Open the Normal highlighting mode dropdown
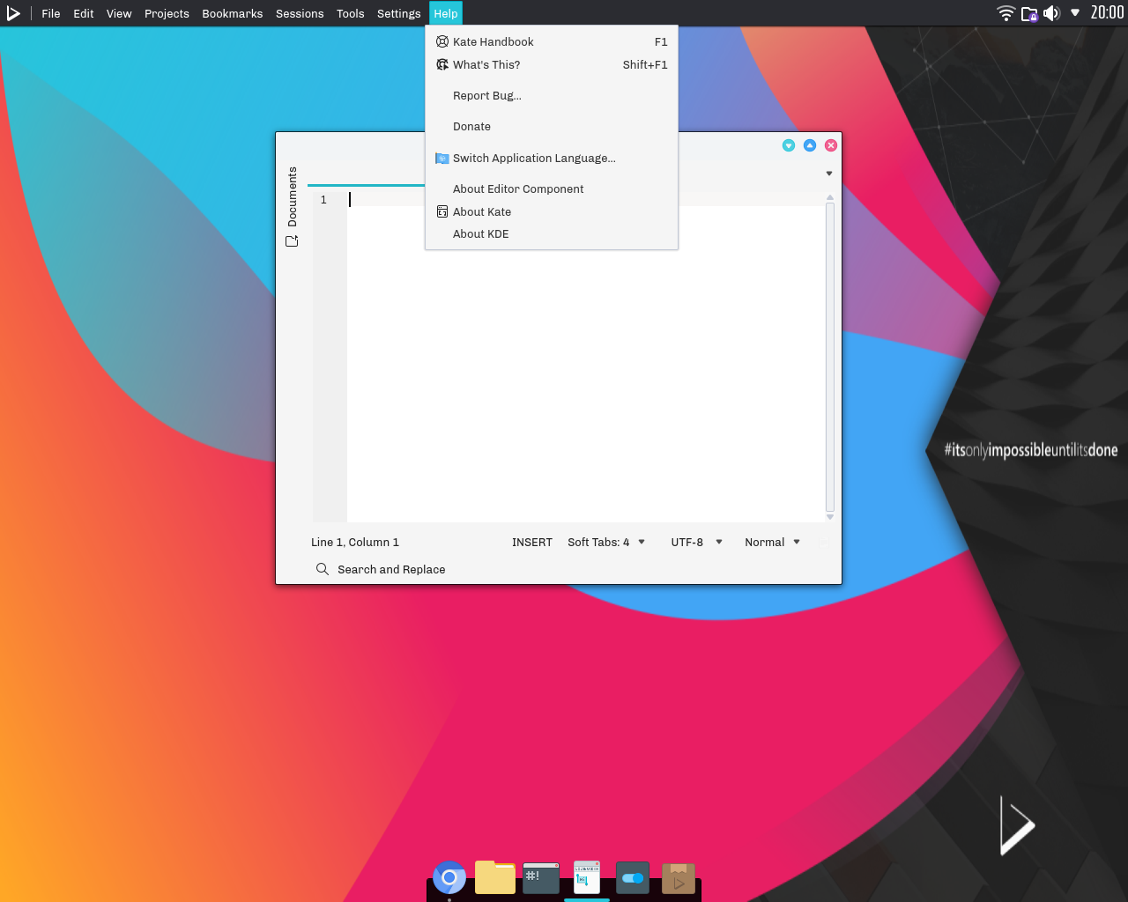 772,543
